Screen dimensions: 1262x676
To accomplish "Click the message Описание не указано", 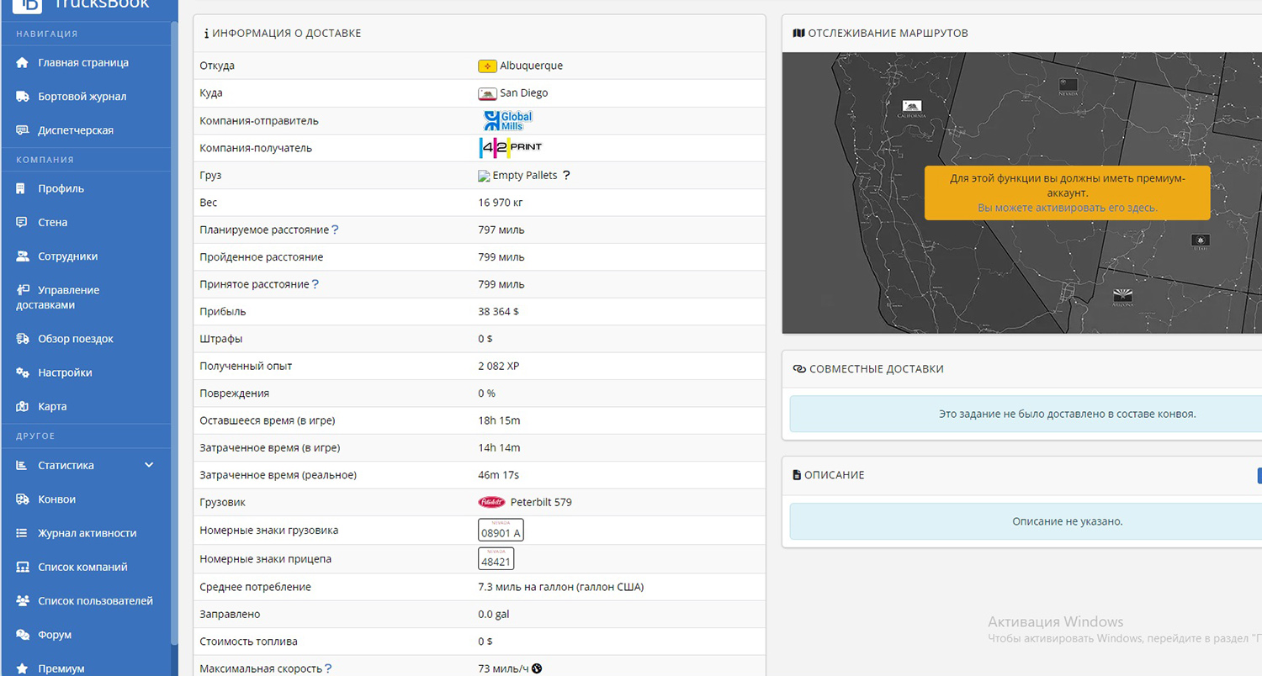I will 1068,521.
